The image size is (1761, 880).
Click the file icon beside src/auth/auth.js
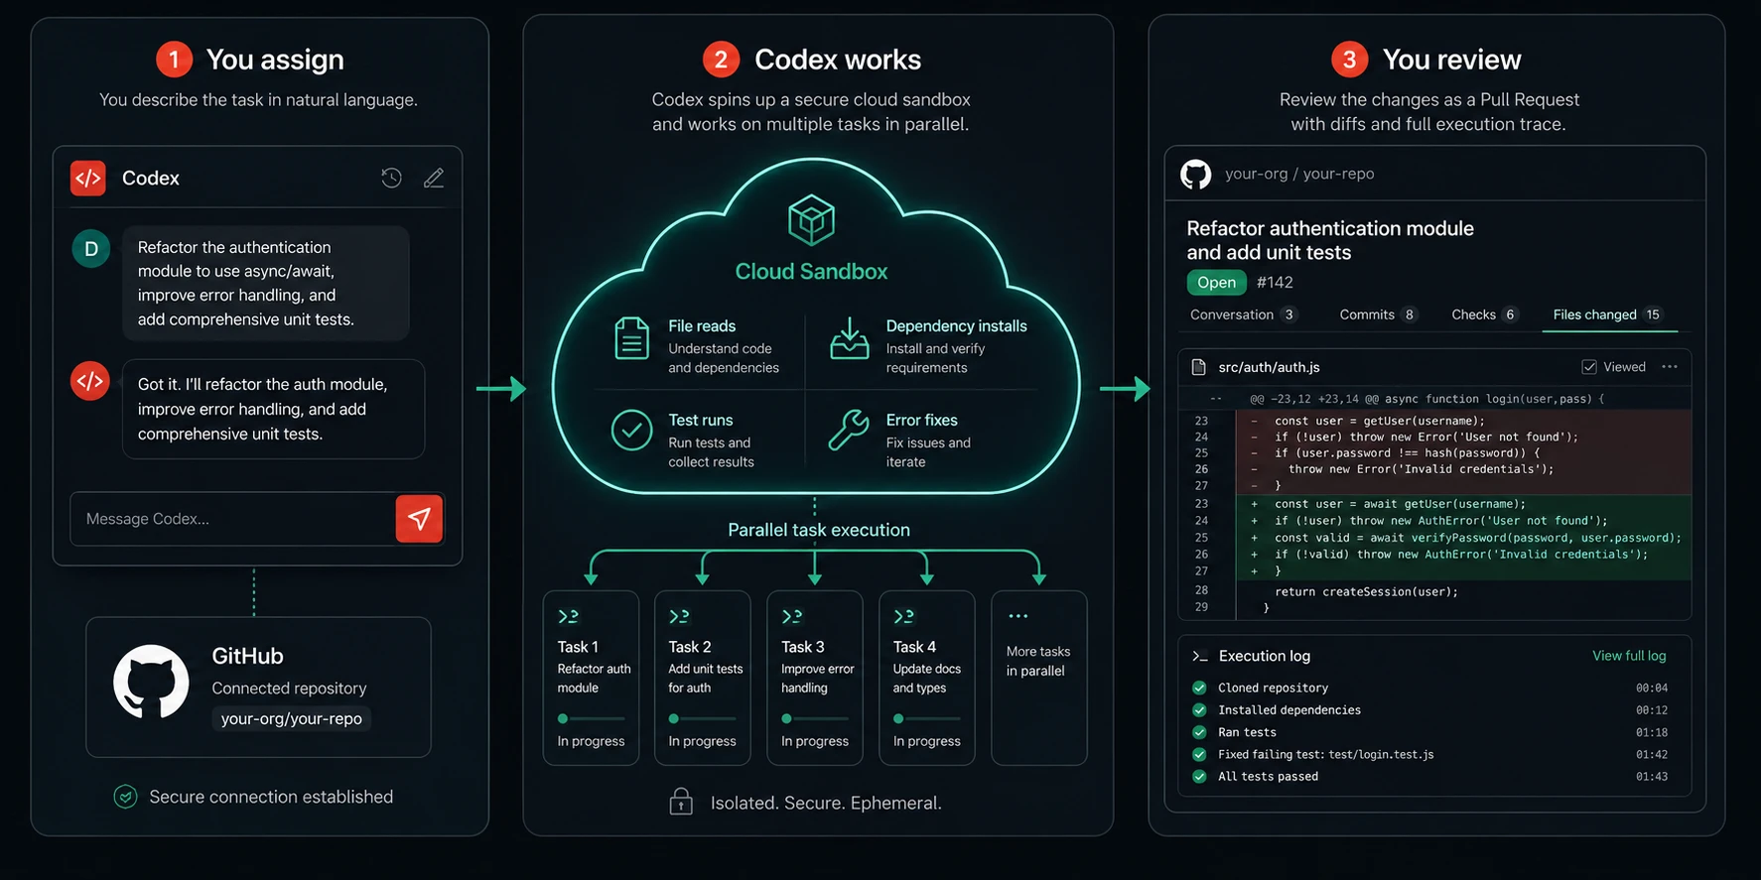click(x=1198, y=367)
